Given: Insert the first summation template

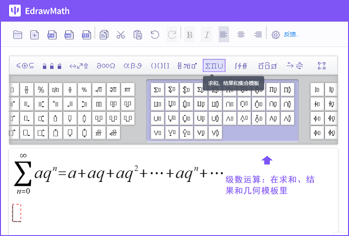Looking at the screenshot, I should [x=157, y=90].
